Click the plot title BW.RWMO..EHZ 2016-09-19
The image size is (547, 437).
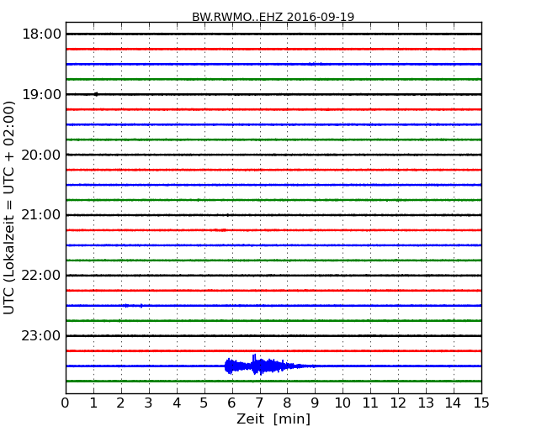[273, 17]
